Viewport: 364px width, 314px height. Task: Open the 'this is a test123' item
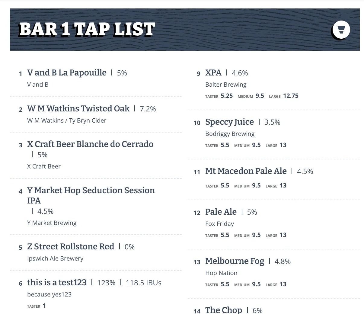[57, 283]
